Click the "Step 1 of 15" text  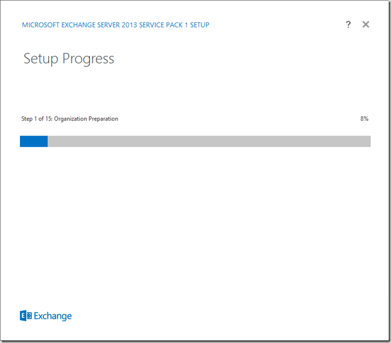click(x=36, y=119)
